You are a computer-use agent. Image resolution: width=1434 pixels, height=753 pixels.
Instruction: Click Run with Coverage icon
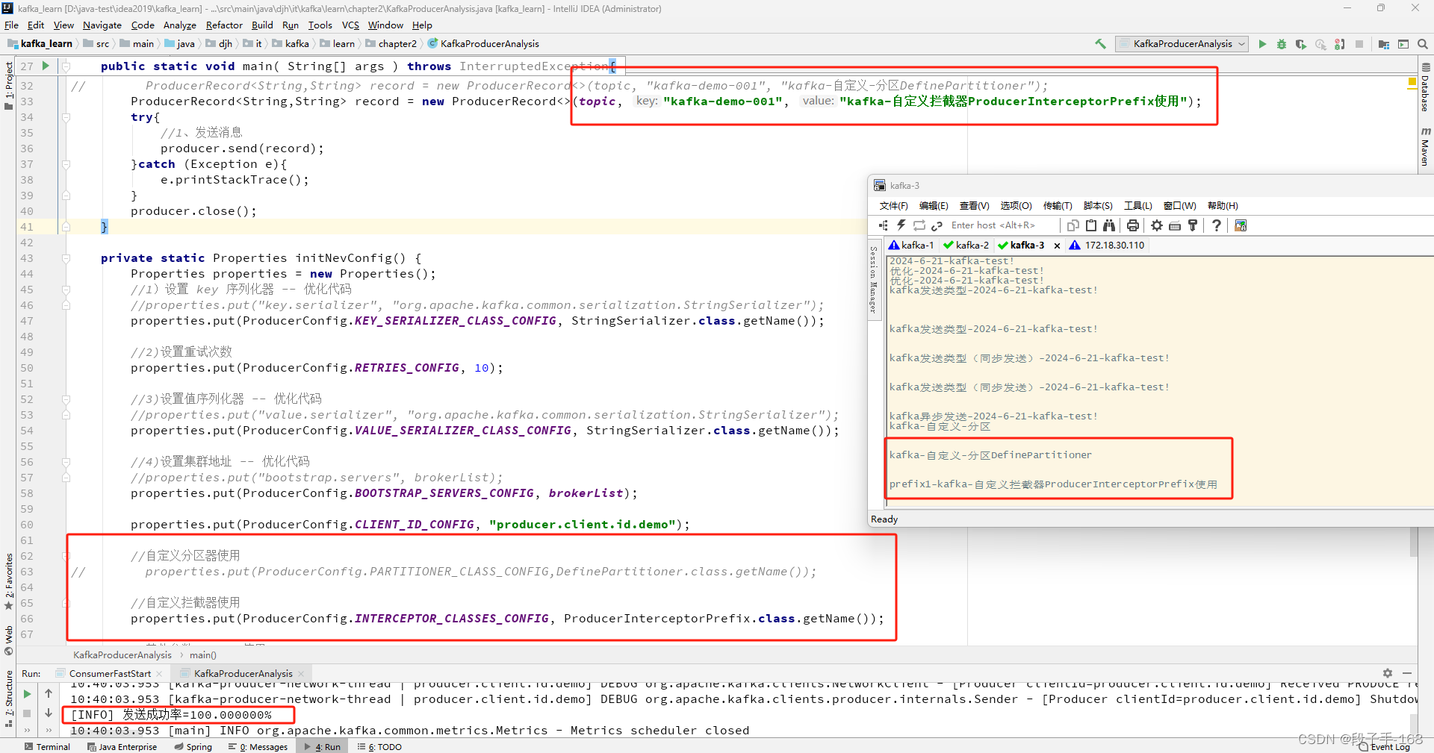[1301, 44]
